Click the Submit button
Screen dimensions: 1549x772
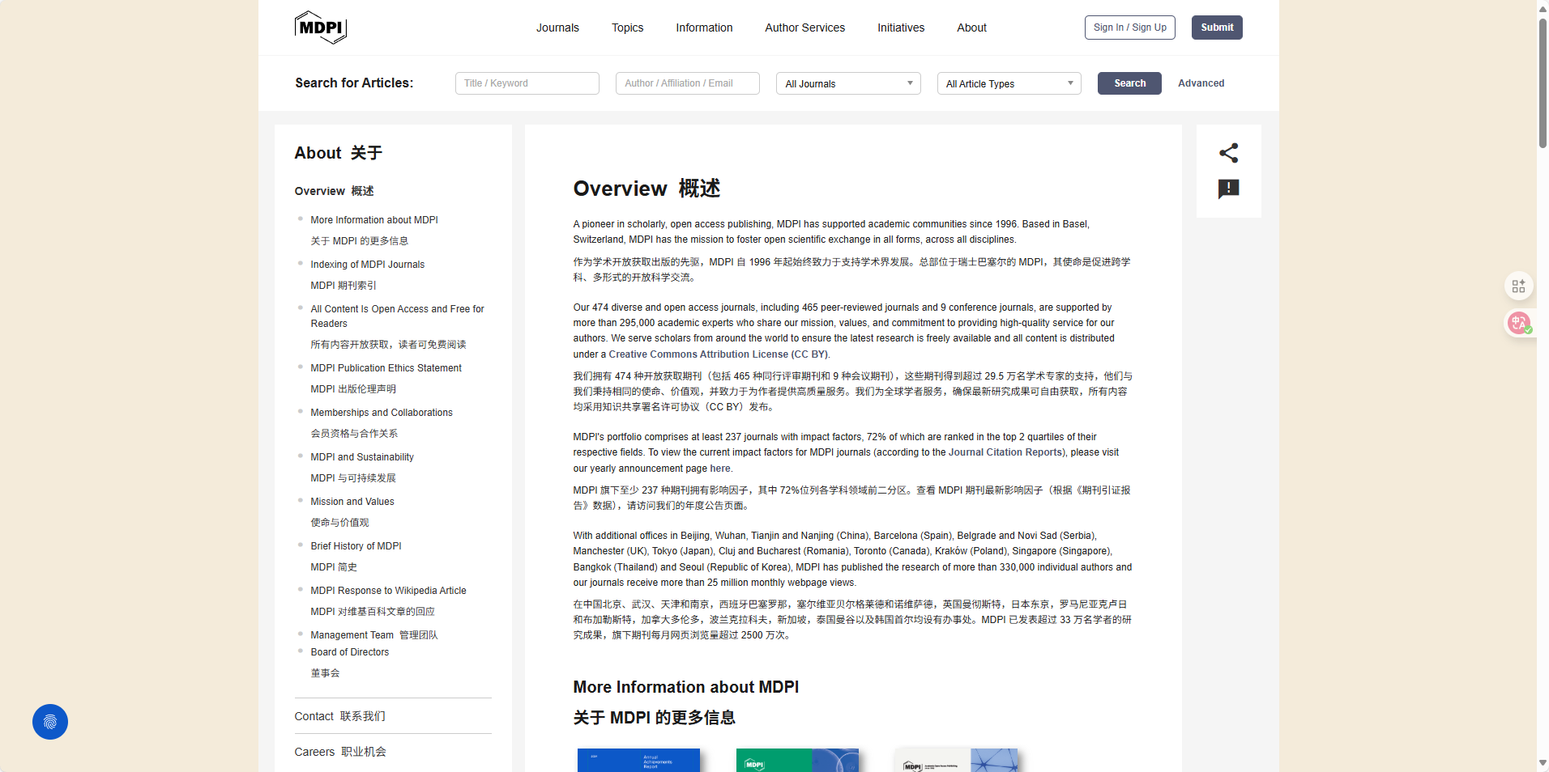click(x=1216, y=28)
